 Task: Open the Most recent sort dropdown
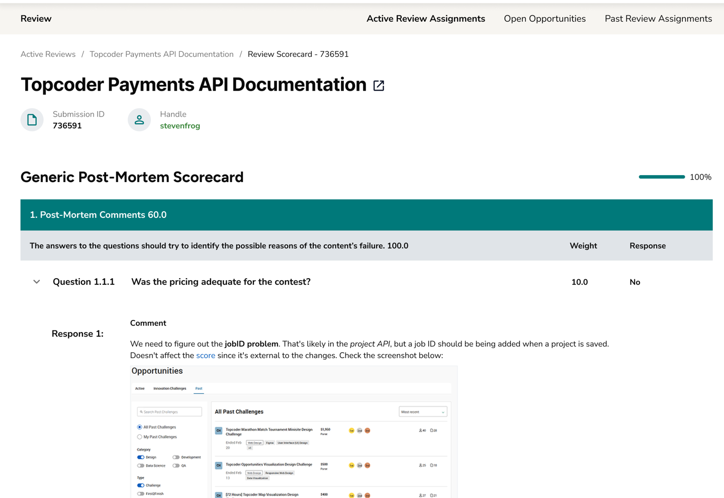(x=423, y=412)
